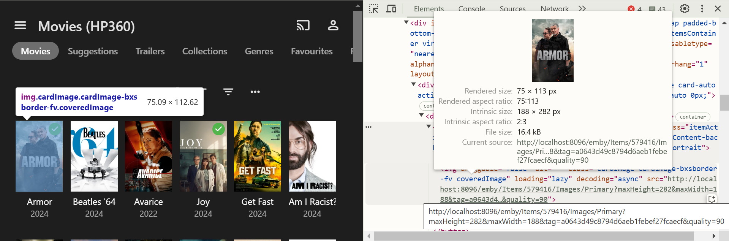Image resolution: width=729 pixels, height=241 pixels.
Task: Switch to the Suggestions tab
Action: tap(93, 51)
